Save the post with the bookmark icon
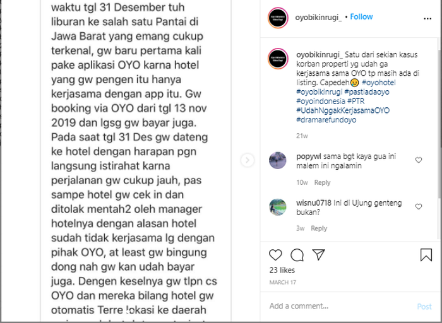 click(x=426, y=255)
